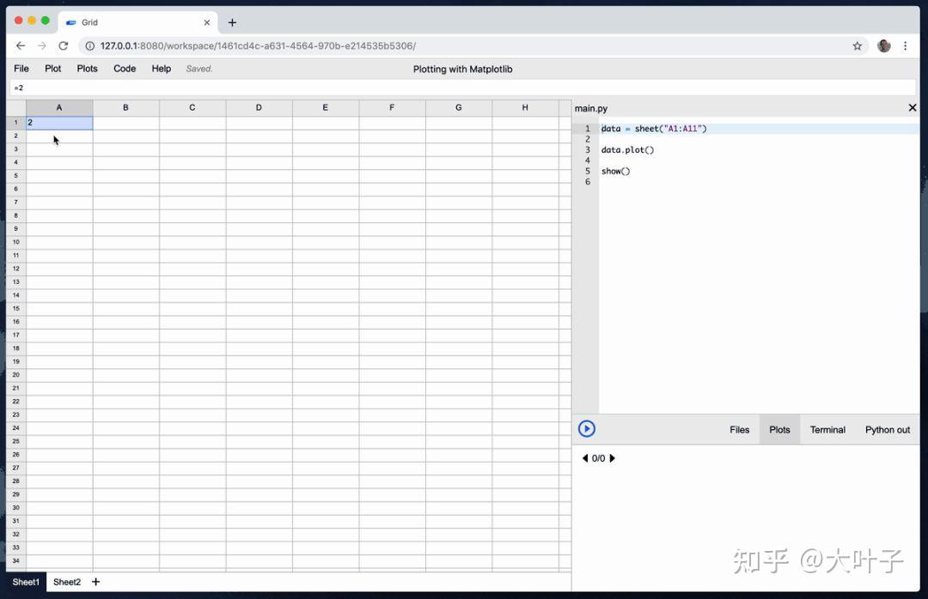The width and height of the screenshot is (928, 599).
Task: Open the Help menu
Action: [161, 69]
